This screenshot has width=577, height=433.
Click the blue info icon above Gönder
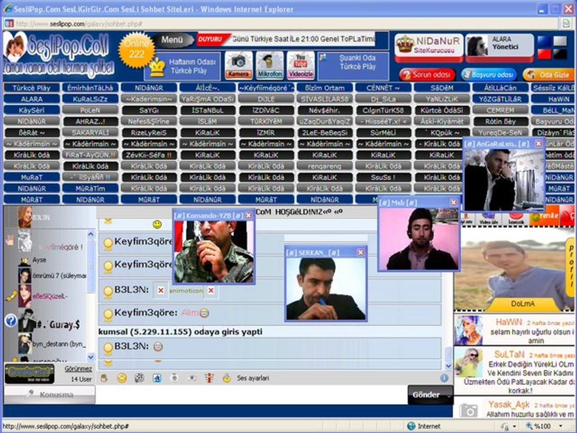[x=444, y=378]
